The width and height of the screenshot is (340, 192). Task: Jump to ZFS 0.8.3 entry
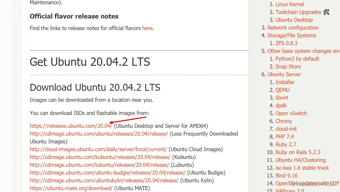[x=287, y=43]
